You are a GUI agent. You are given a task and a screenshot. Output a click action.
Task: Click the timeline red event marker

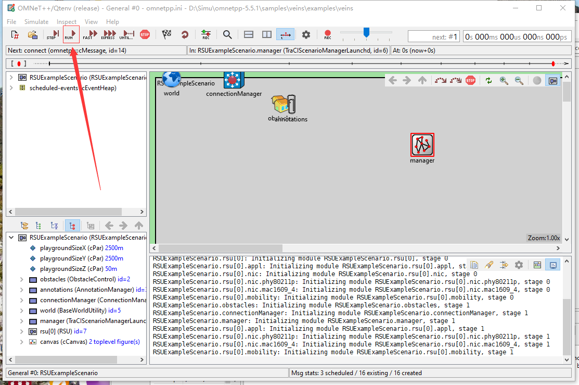coord(553,64)
